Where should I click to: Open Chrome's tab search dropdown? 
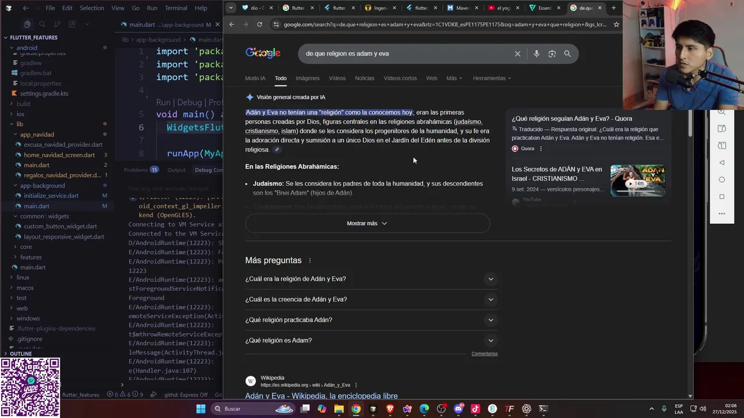click(231, 8)
